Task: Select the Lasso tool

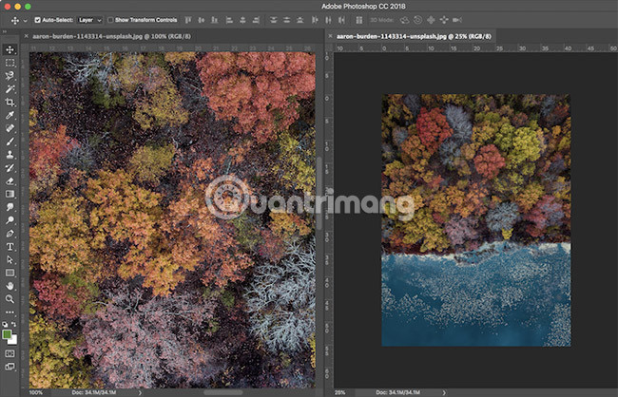Action: click(x=10, y=75)
